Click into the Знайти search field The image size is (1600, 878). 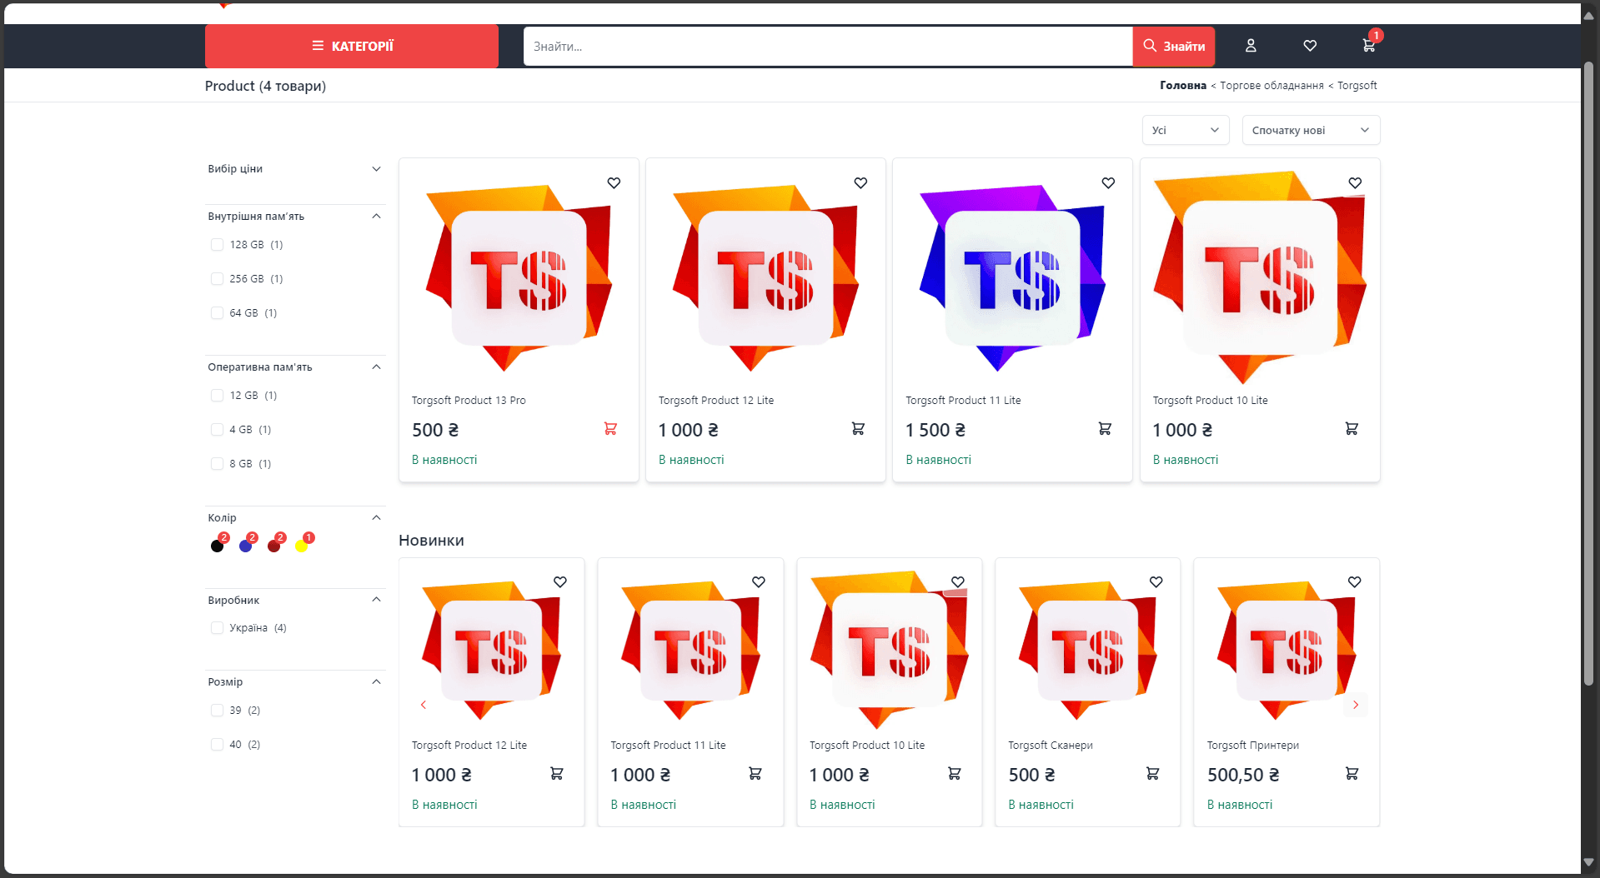click(827, 47)
